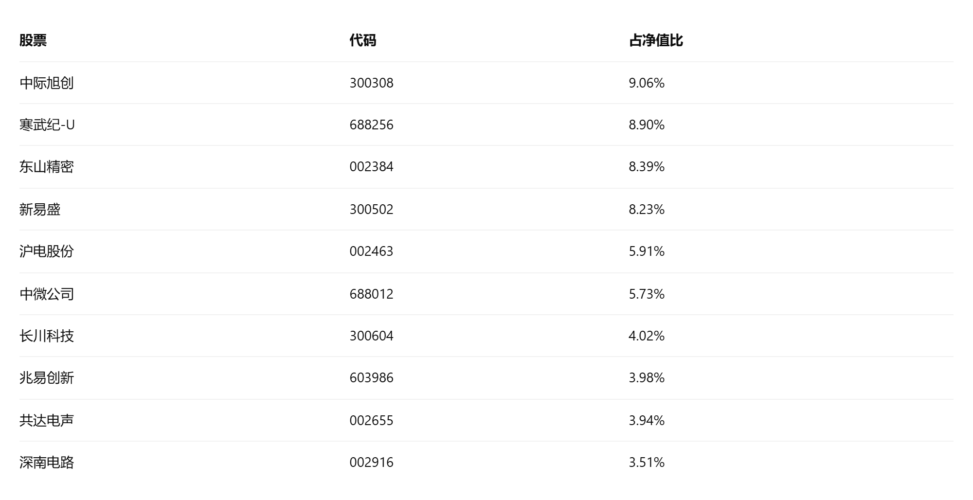Click stock code 300308
The height and width of the screenshot is (500, 973).
tap(371, 83)
